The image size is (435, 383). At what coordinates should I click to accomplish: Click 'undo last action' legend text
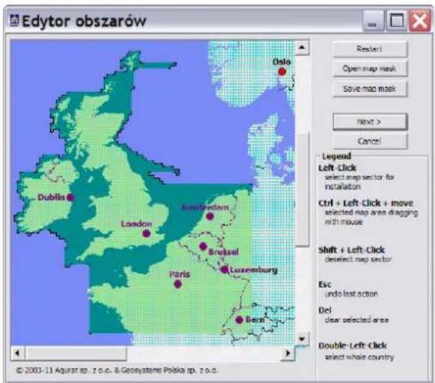coord(351,294)
